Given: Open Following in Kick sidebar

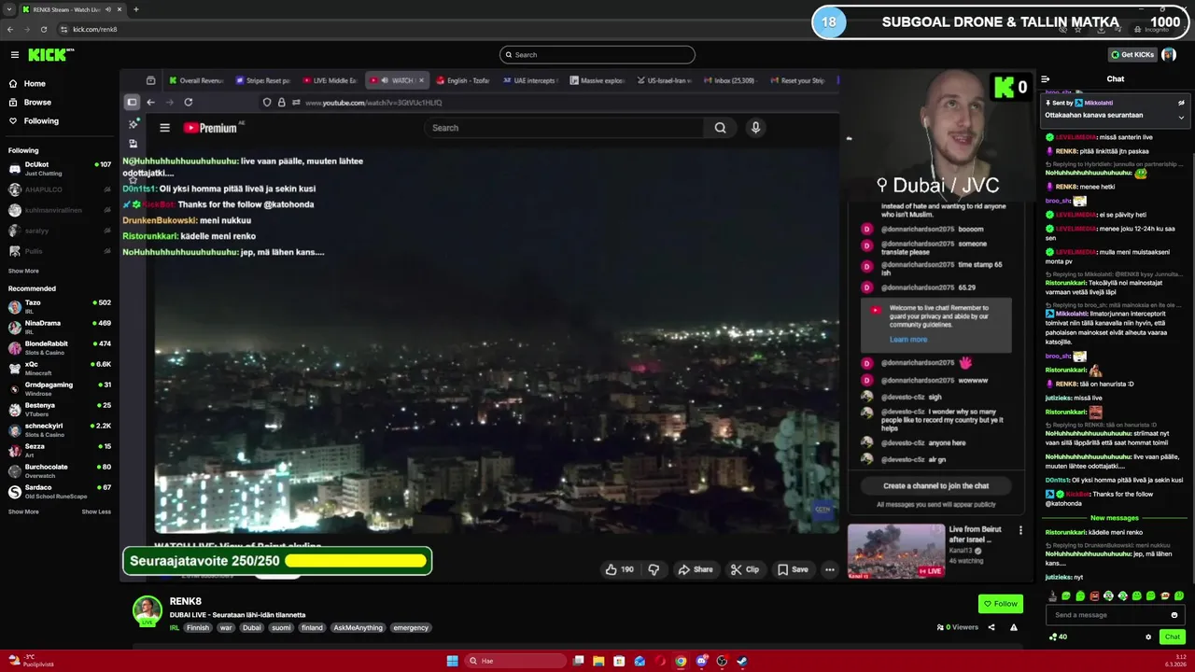Looking at the screenshot, I should [x=41, y=121].
